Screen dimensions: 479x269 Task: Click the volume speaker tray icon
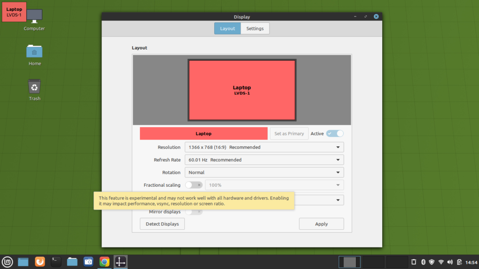click(x=450, y=262)
